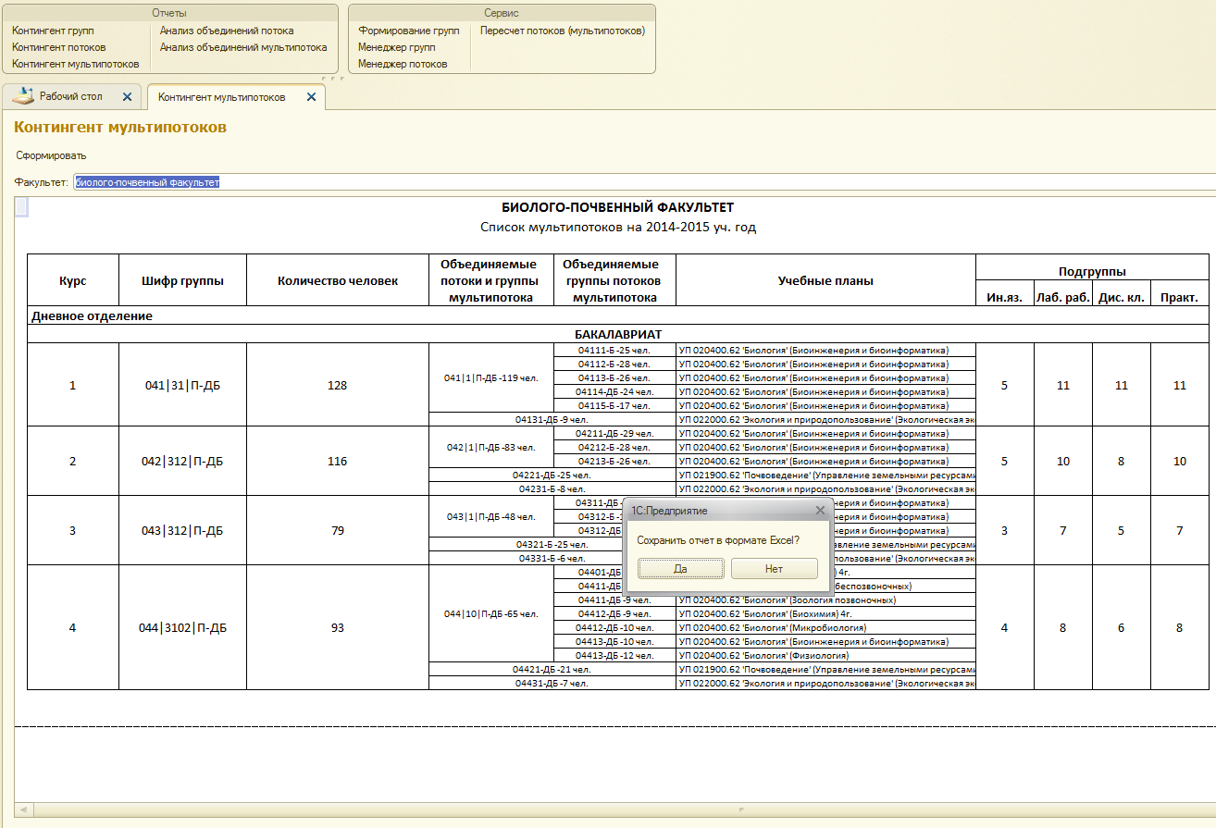Switch to the Рабочий стол tab
The width and height of the screenshot is (1216, 828).
72,96
